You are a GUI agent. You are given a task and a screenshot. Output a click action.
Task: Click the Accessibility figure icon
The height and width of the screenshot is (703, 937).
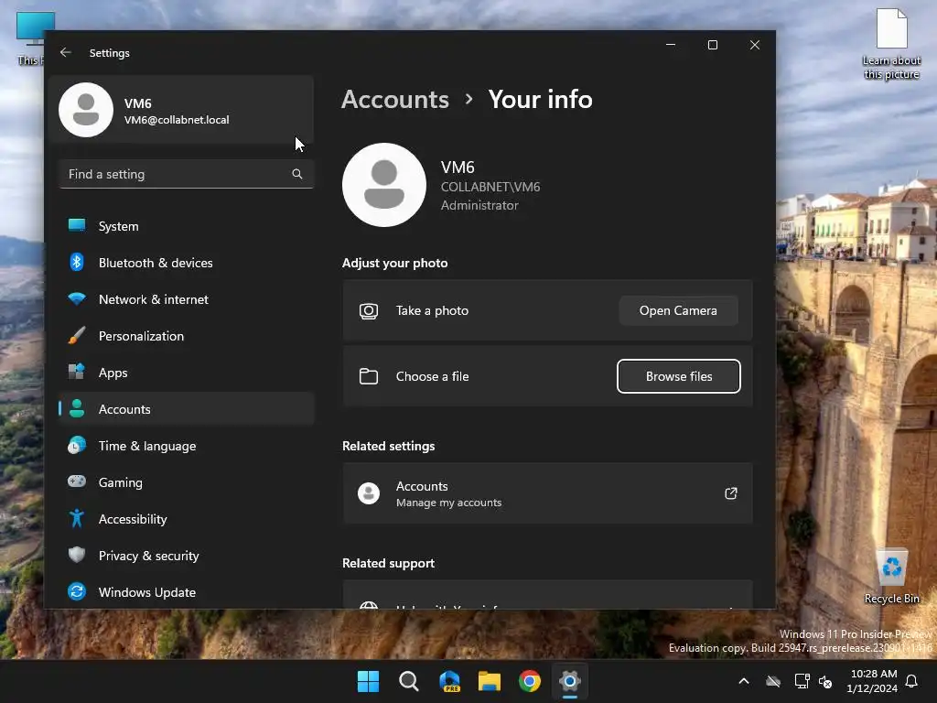point(77,518)
